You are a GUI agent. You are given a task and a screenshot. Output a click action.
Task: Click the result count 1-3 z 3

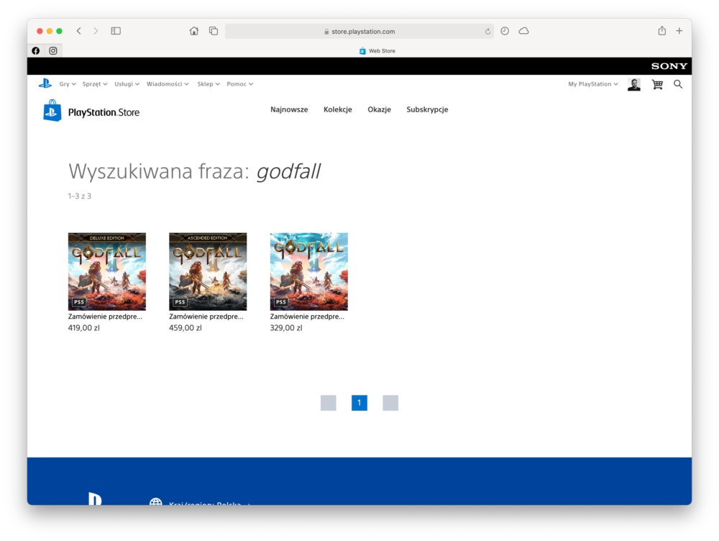point(79,196)
